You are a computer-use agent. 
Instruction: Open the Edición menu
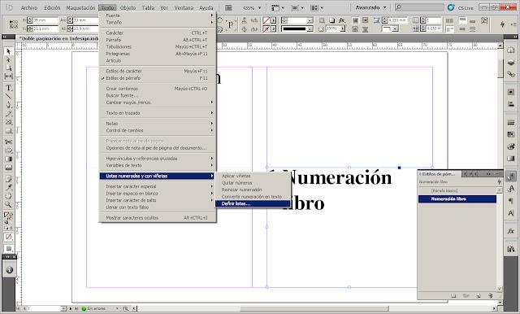52,7
